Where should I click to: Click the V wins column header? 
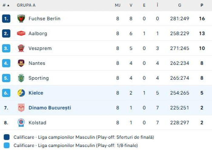coord(131,5)
